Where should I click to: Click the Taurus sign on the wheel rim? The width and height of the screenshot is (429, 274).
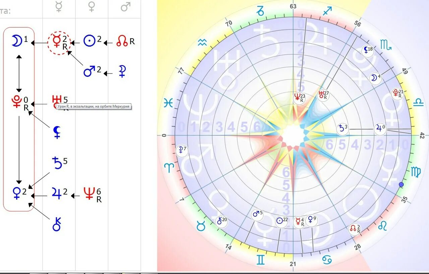(x=201, y=226)
